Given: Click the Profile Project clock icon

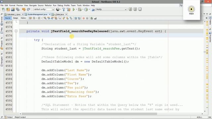Looking at the screenshot, I should [x=86, y=10].
